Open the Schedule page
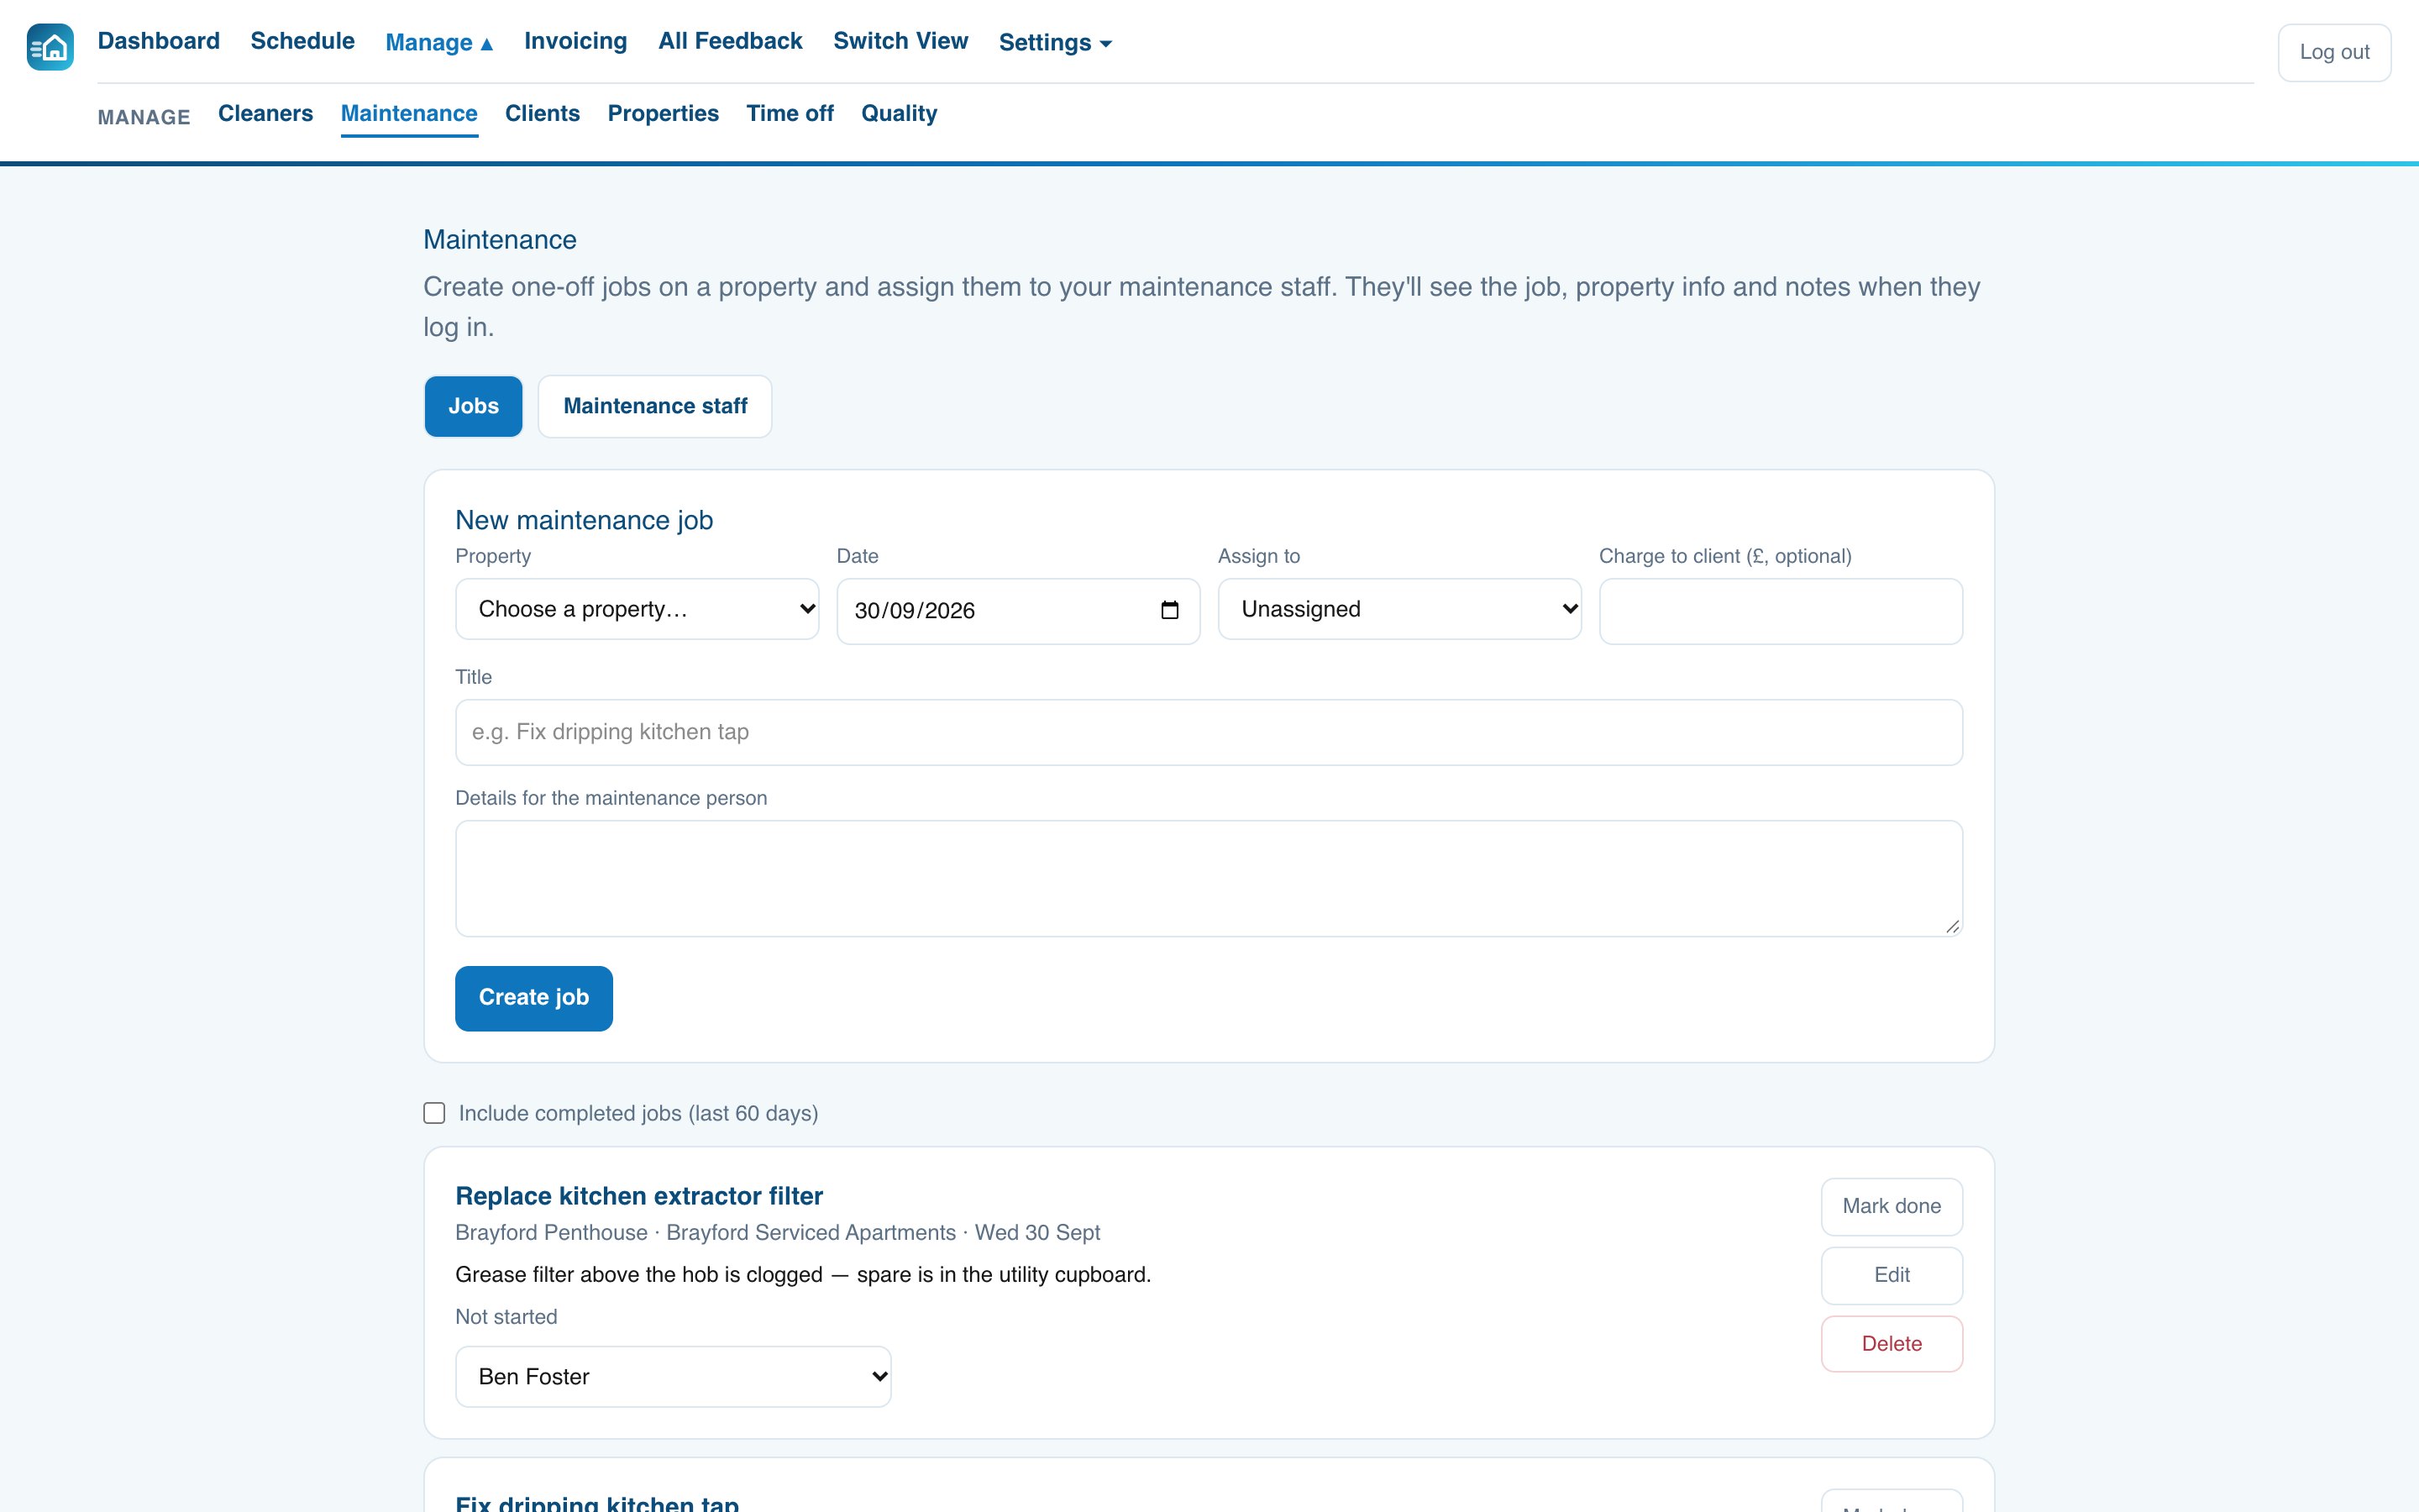The image size is (2419, 1512). [302, 41]
